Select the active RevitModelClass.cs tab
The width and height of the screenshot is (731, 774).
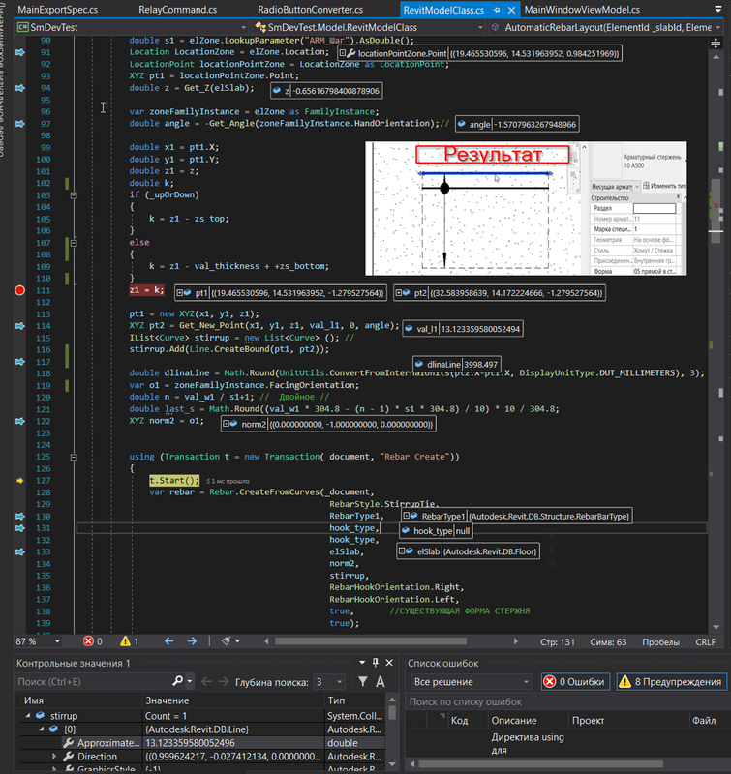(x=443, y=10)
